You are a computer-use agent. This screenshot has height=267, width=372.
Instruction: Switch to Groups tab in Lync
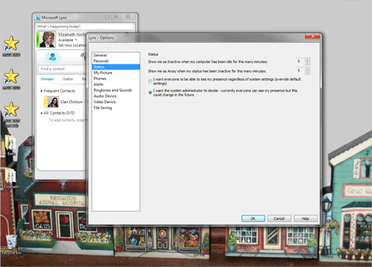click(47, 79)
